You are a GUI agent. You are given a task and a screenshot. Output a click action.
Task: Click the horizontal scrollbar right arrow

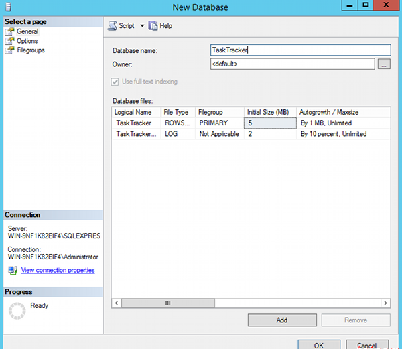coord(385,303)
